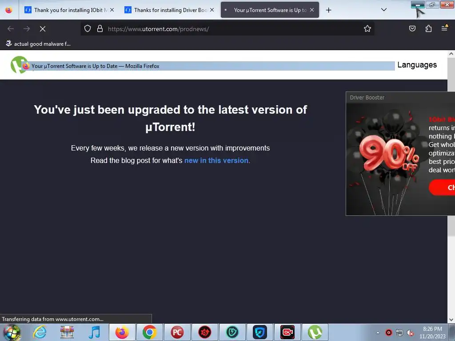The width and height of the screenshot is (455, 341).
Task: Open the red screen recorder in taskbar
Action: tap(287, 332)
